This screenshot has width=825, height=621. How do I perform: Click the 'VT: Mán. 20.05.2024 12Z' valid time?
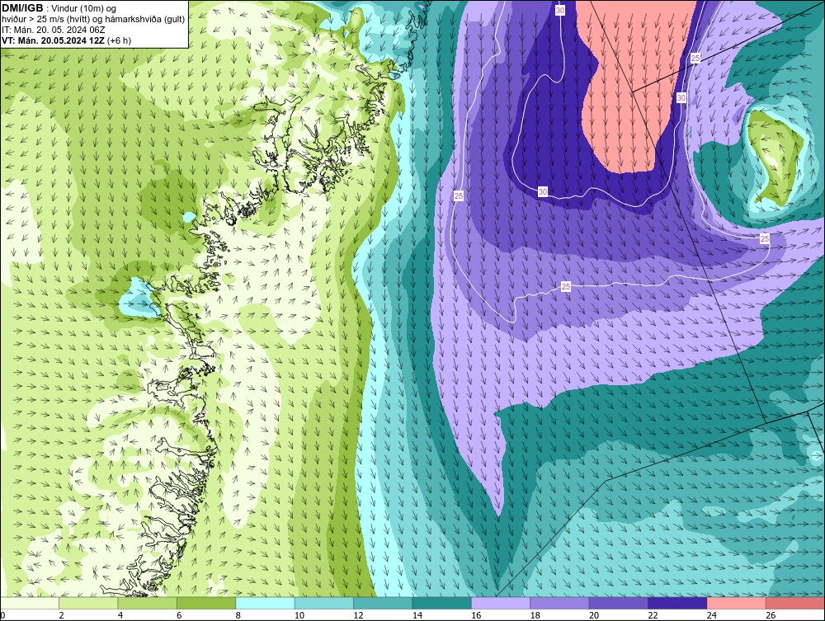[53, 40]
